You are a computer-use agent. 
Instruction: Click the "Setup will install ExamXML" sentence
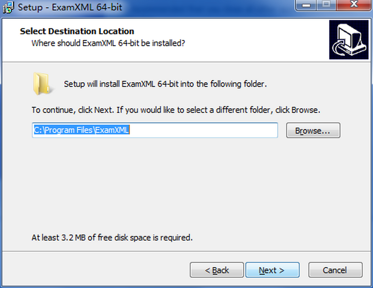pos(165,84)
